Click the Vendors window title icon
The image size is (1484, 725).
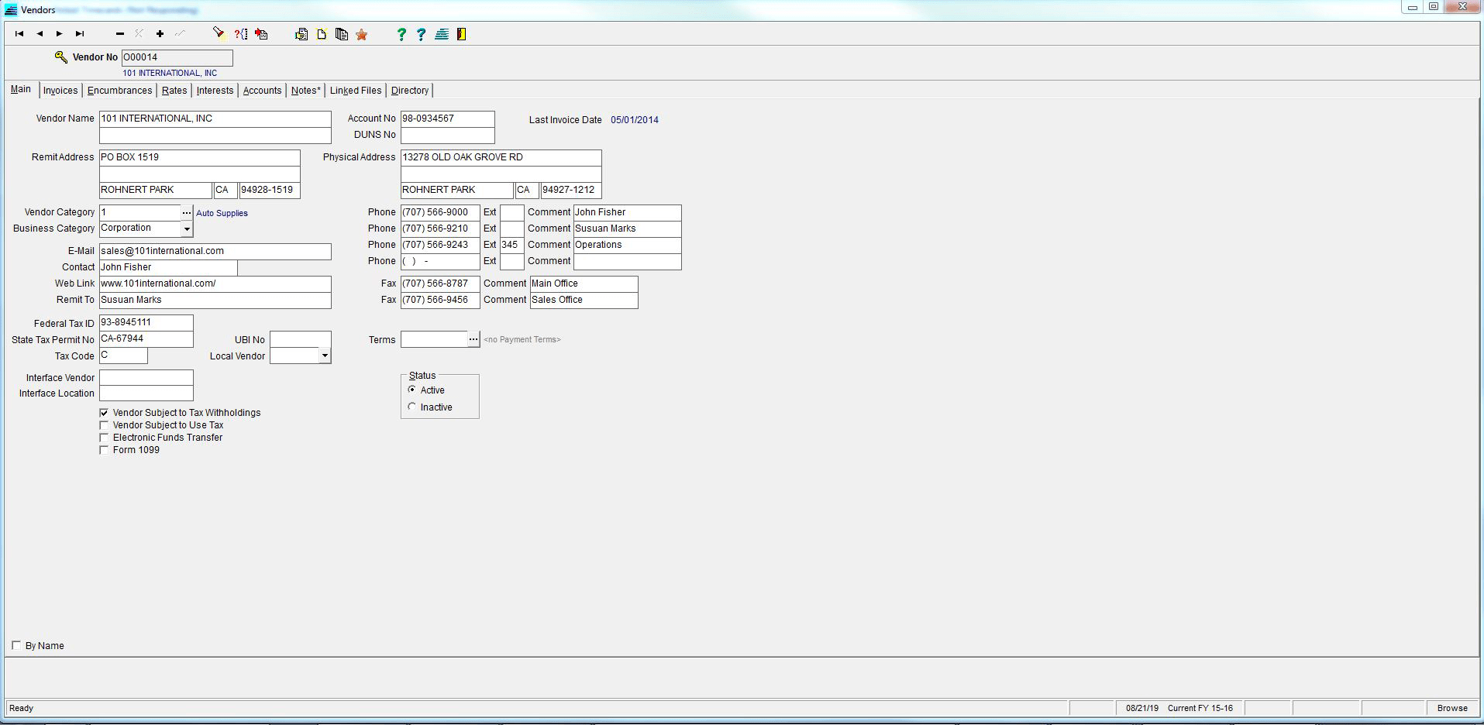(11, 9)
